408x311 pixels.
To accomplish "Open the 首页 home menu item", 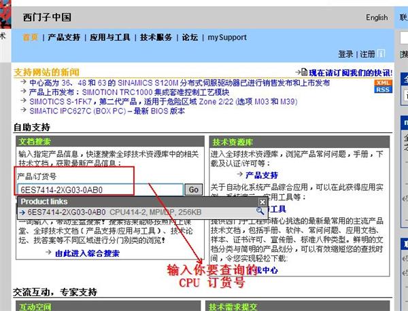I will coord(31,37).
